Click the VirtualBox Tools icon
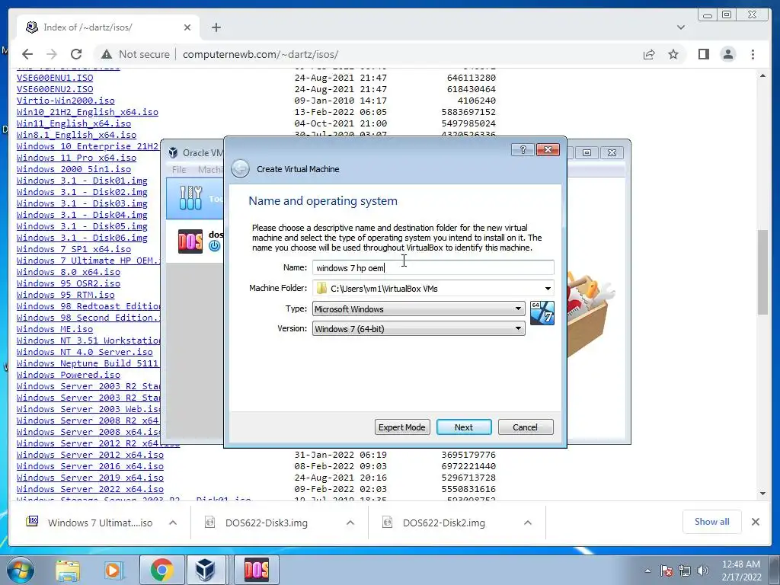The image size is (780, 585). click(x=190, y=198)
